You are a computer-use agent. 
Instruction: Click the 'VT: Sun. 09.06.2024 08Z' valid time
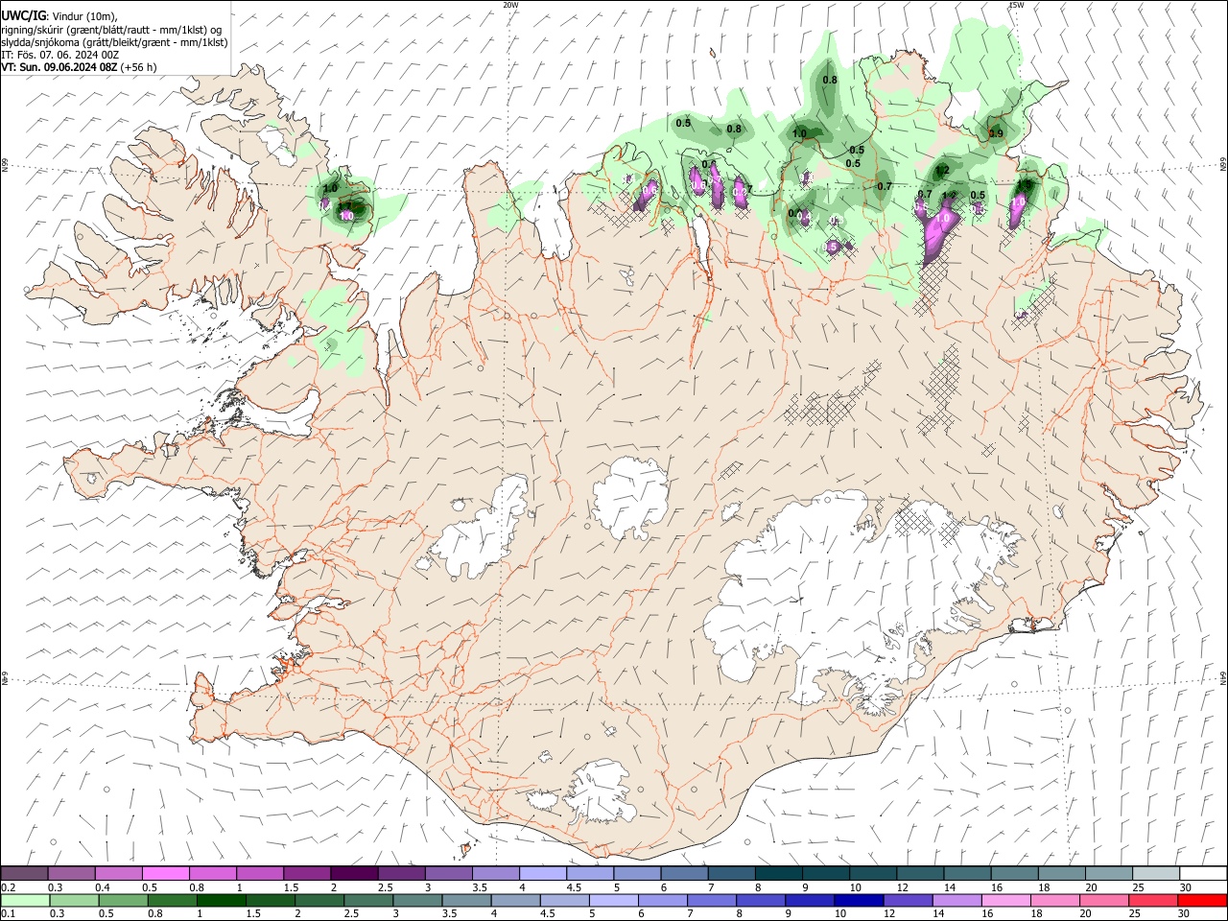pos(59,67)
